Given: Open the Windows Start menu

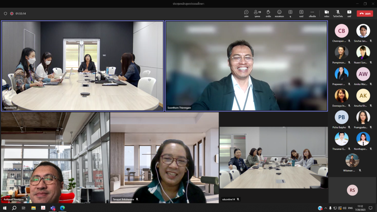Looking at the screenshot, I should 5,208.
